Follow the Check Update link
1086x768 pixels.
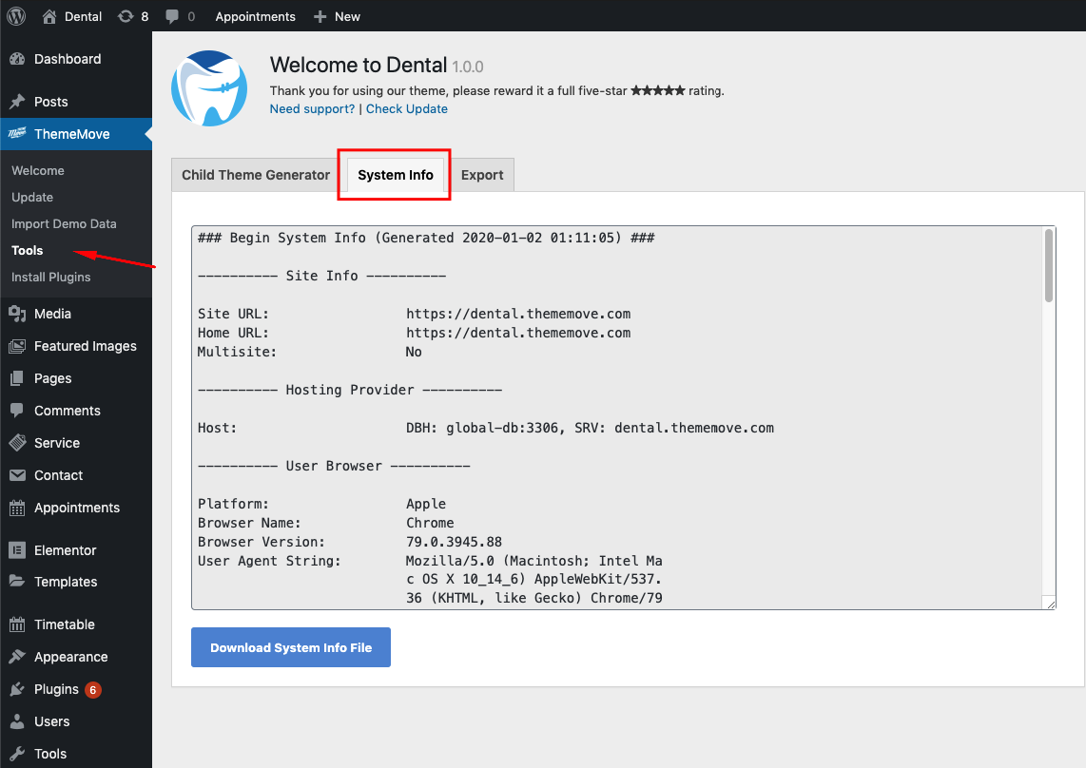tap(407, 108)
